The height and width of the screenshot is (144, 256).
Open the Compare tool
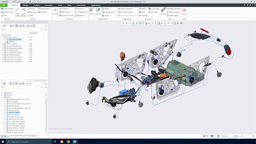coord(98,12)
